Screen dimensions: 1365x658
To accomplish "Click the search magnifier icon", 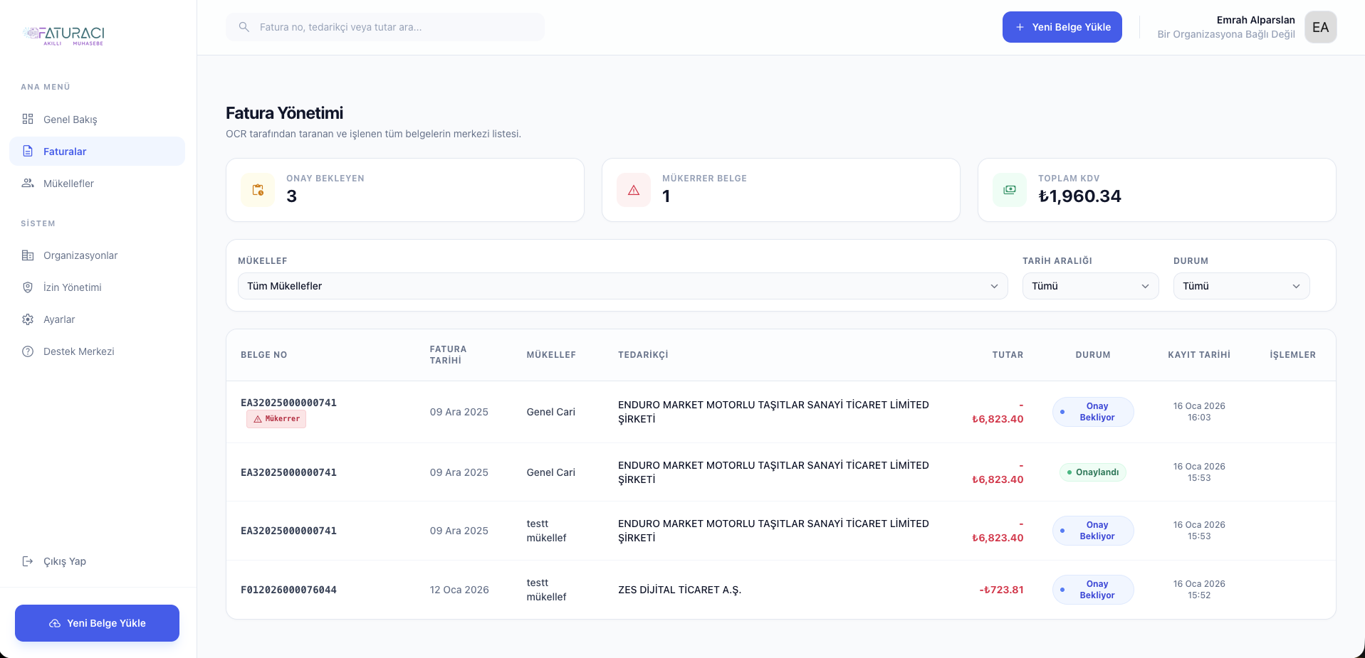I will 244,27.
